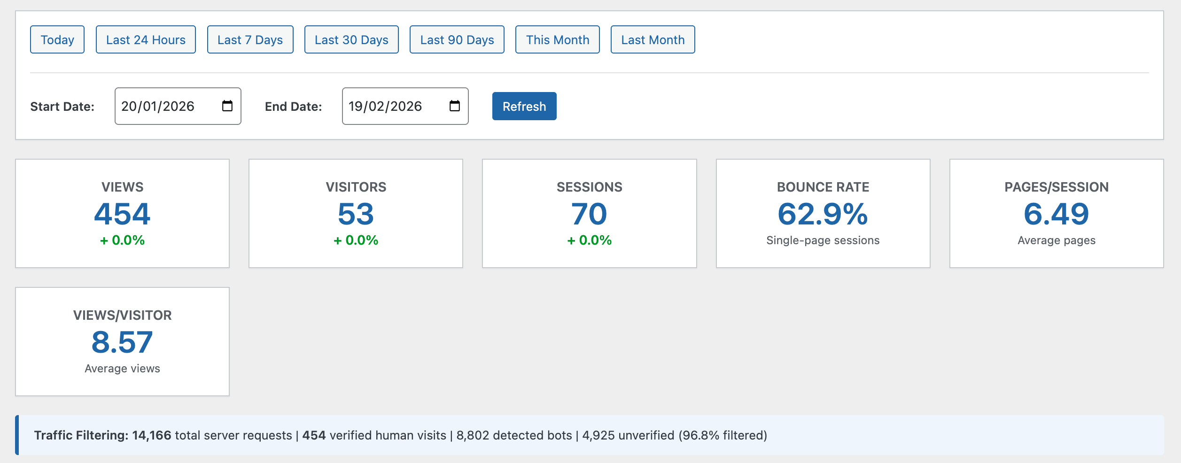
Task: Select the Views/Visitor 8.57 card
Action: [122, 342]
